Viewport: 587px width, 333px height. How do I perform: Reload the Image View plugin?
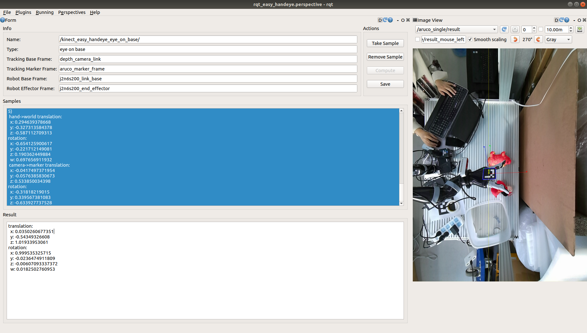click(562, 20)
